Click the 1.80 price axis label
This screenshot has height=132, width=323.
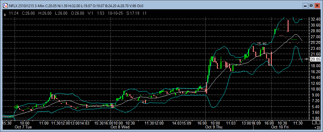[x=315, y=118]
